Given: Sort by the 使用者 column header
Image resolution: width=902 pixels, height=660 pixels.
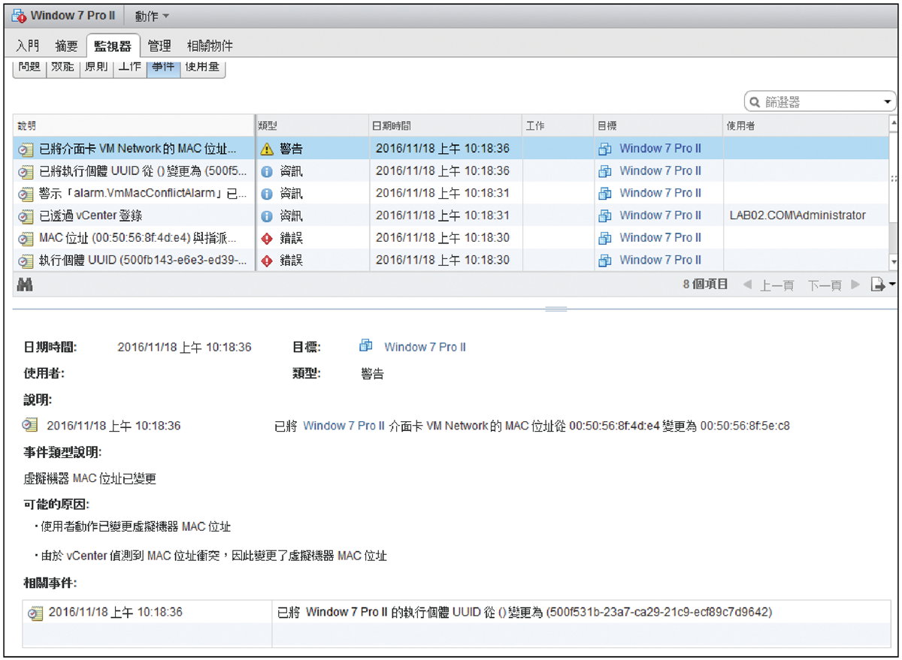Looking at the screenshot, I should [806, 125].
